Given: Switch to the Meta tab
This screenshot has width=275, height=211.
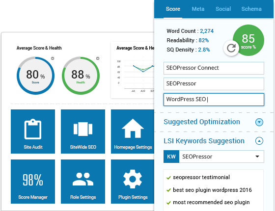Looking at the screenshot, I should 198,9.
